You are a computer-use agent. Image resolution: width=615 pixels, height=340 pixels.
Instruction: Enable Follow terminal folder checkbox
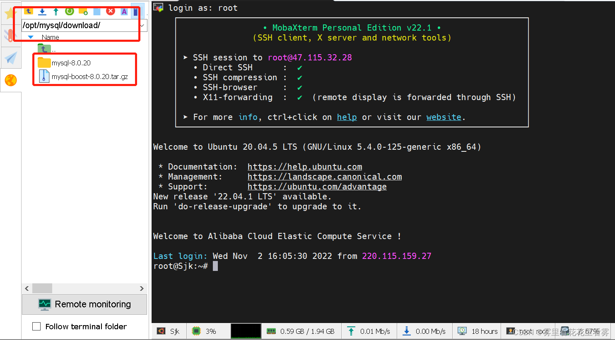[x=36, y=326]
